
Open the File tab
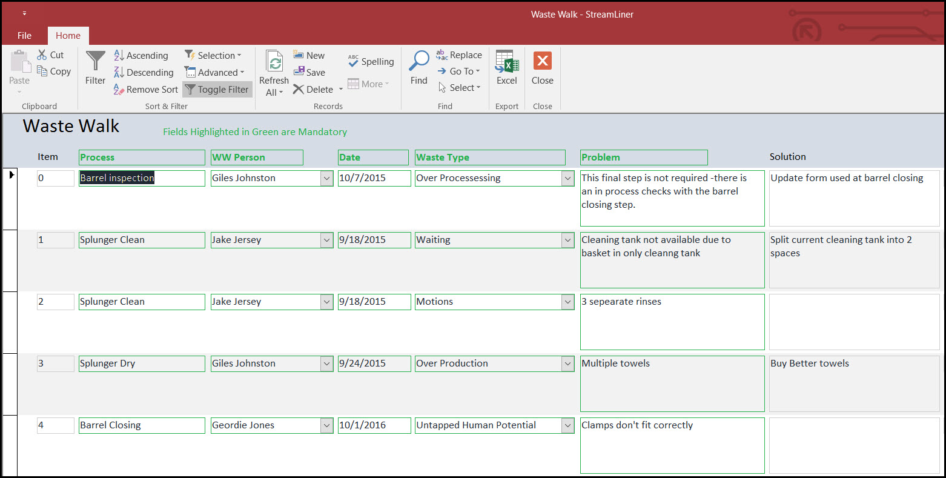coord(25,36)
